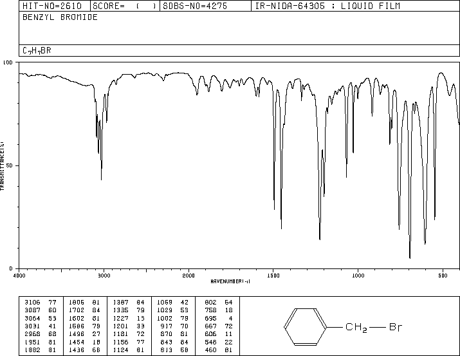460x356 pixels.
Task: Click the CH2 group in structure diagram
Action: [x=356, y=328]
